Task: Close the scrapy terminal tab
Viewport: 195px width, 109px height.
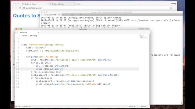Action: click(42, 15)
